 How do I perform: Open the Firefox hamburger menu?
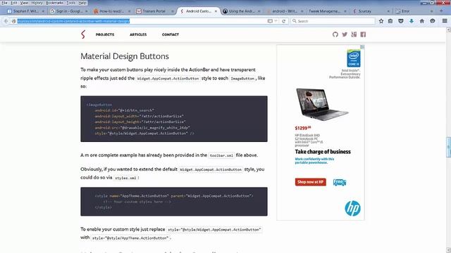445,21
